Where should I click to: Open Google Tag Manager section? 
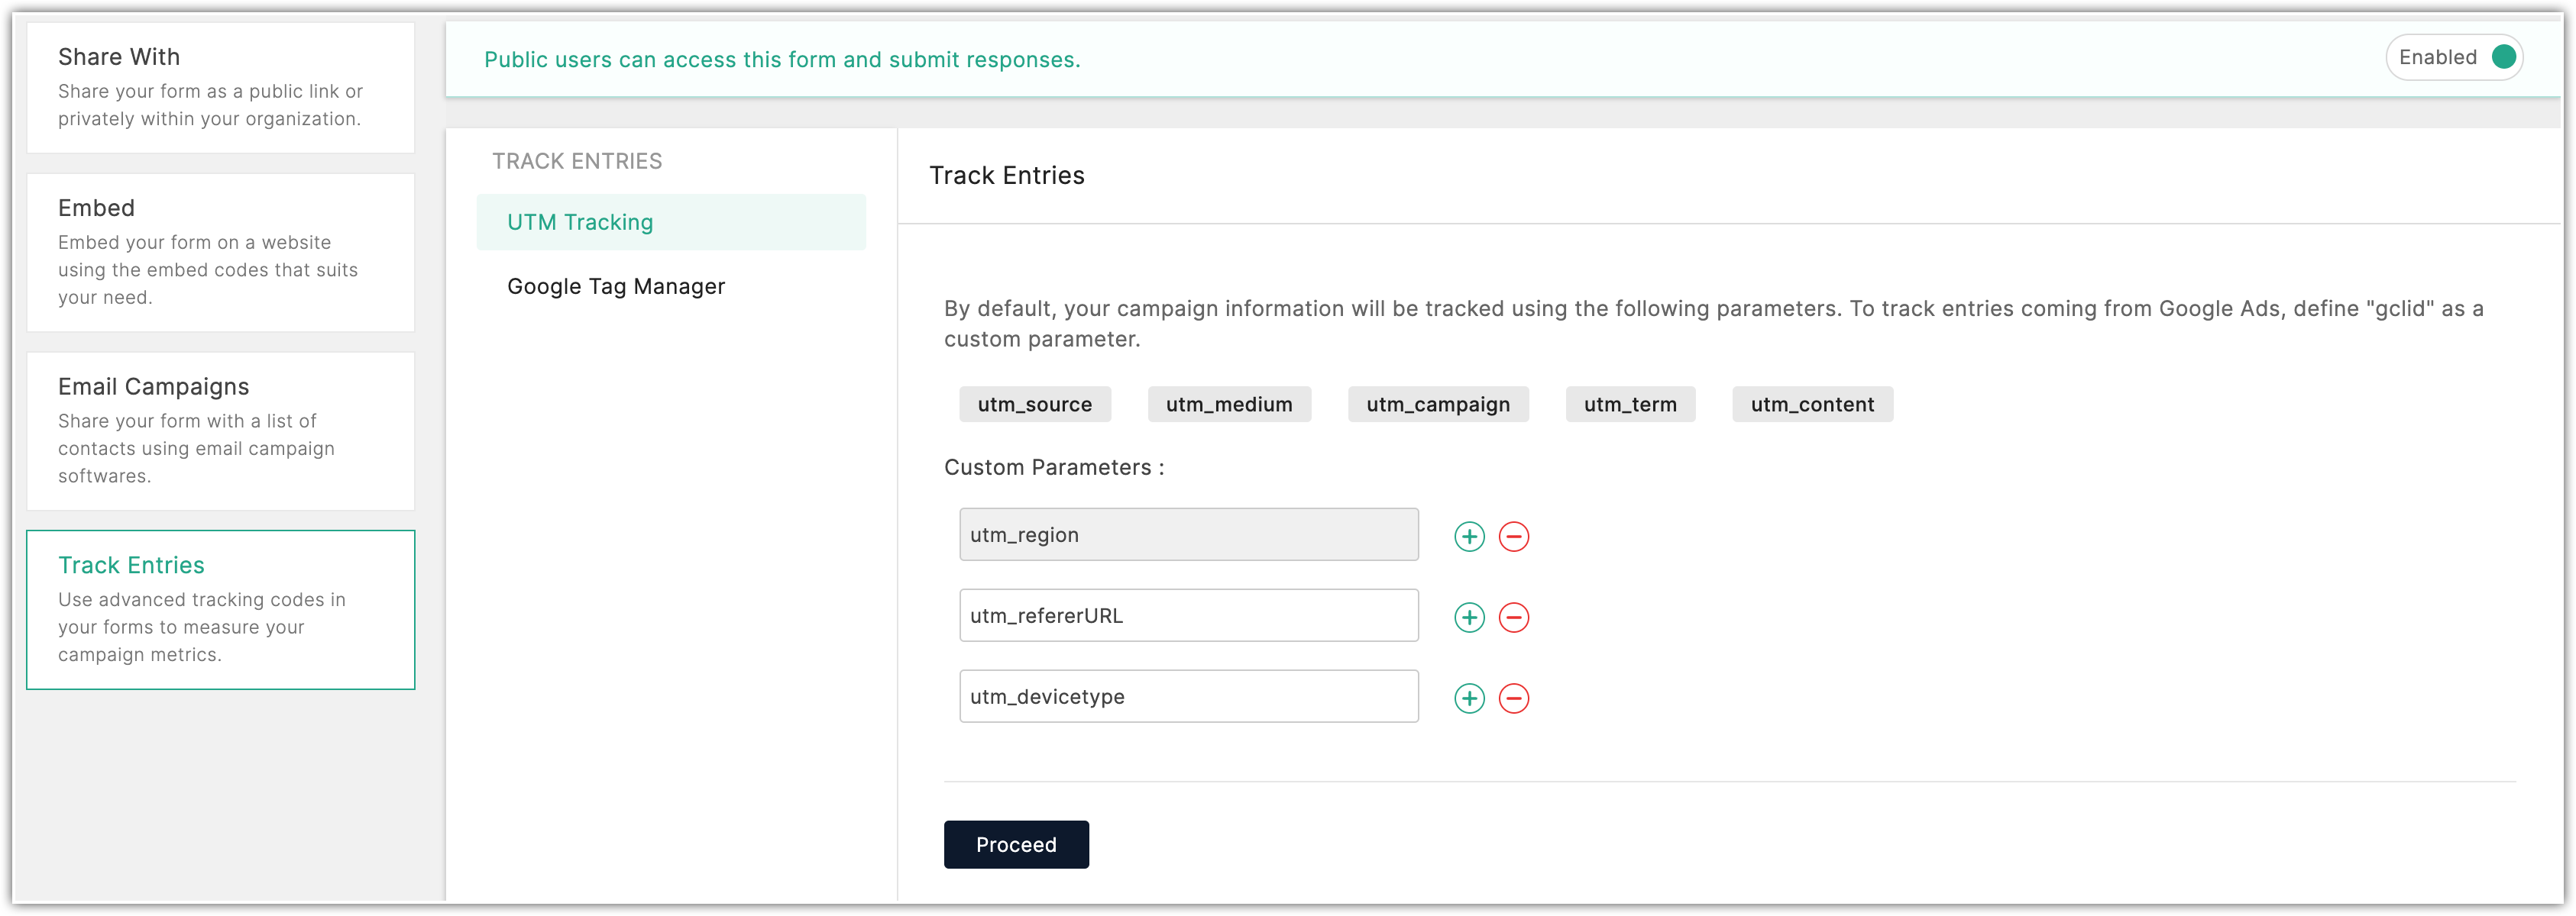616,287
